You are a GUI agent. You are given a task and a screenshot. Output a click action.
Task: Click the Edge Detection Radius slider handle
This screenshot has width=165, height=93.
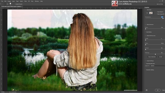pos(146,29)
